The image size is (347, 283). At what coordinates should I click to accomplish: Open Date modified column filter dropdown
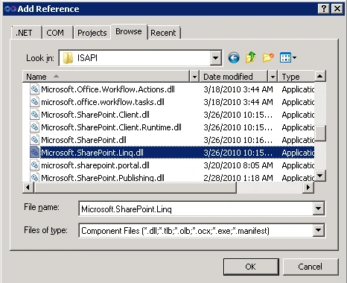[x=273, y=77]
